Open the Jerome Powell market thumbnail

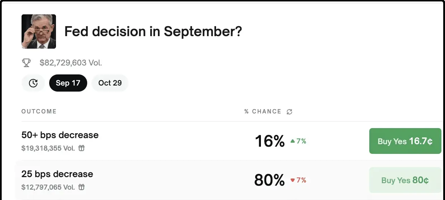coord(39,31)
